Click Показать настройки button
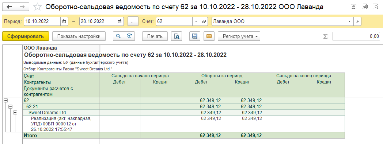383x144 pixels. click(79, 36)
